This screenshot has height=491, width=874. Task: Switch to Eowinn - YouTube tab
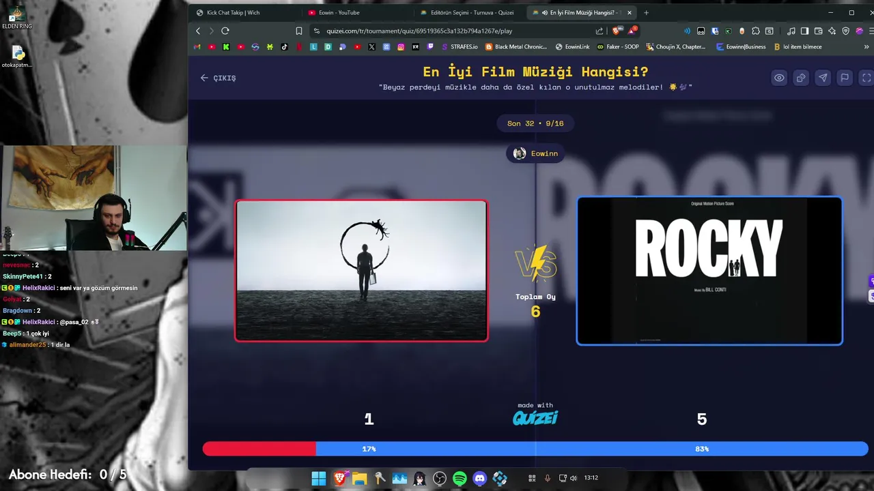tap(339, 12)
